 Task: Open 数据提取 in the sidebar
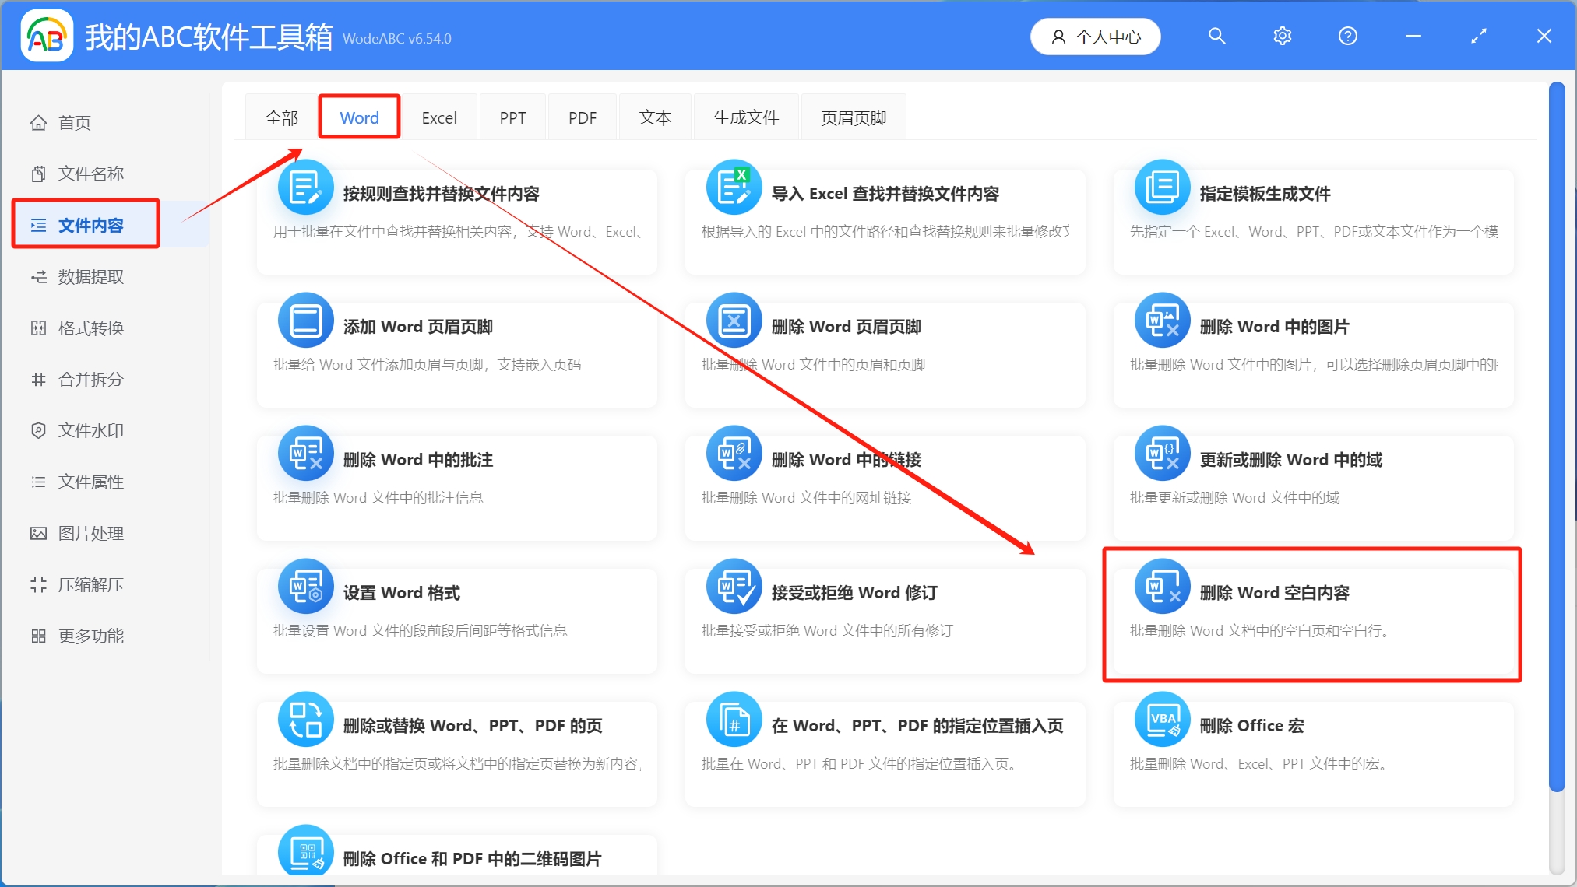pyautogui.click(x=90, y=277)
